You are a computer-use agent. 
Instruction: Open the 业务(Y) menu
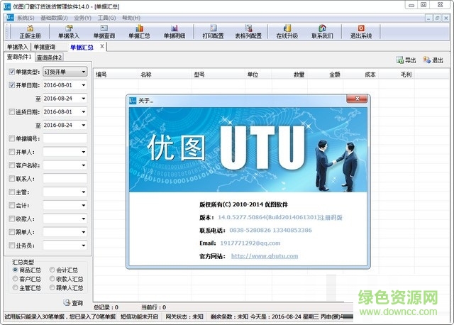pyautogui.click(x=82, y=18)
